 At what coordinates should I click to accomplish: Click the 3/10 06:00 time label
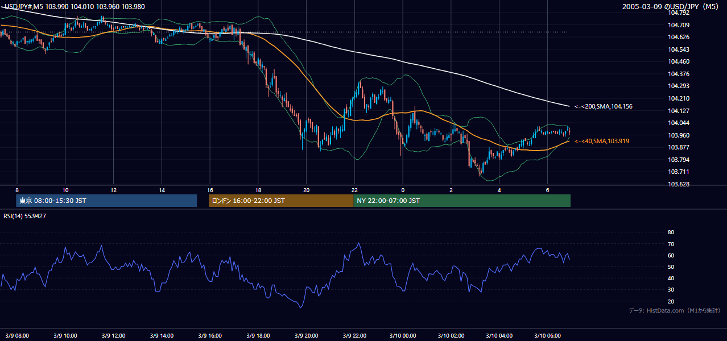coord(547,335)
